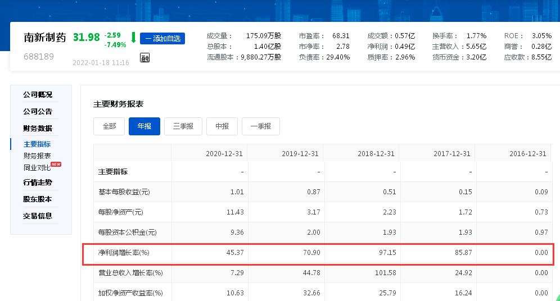Click the 45.37 net profit growth cell
Screen dimensions: 560x301
point(235,253)
